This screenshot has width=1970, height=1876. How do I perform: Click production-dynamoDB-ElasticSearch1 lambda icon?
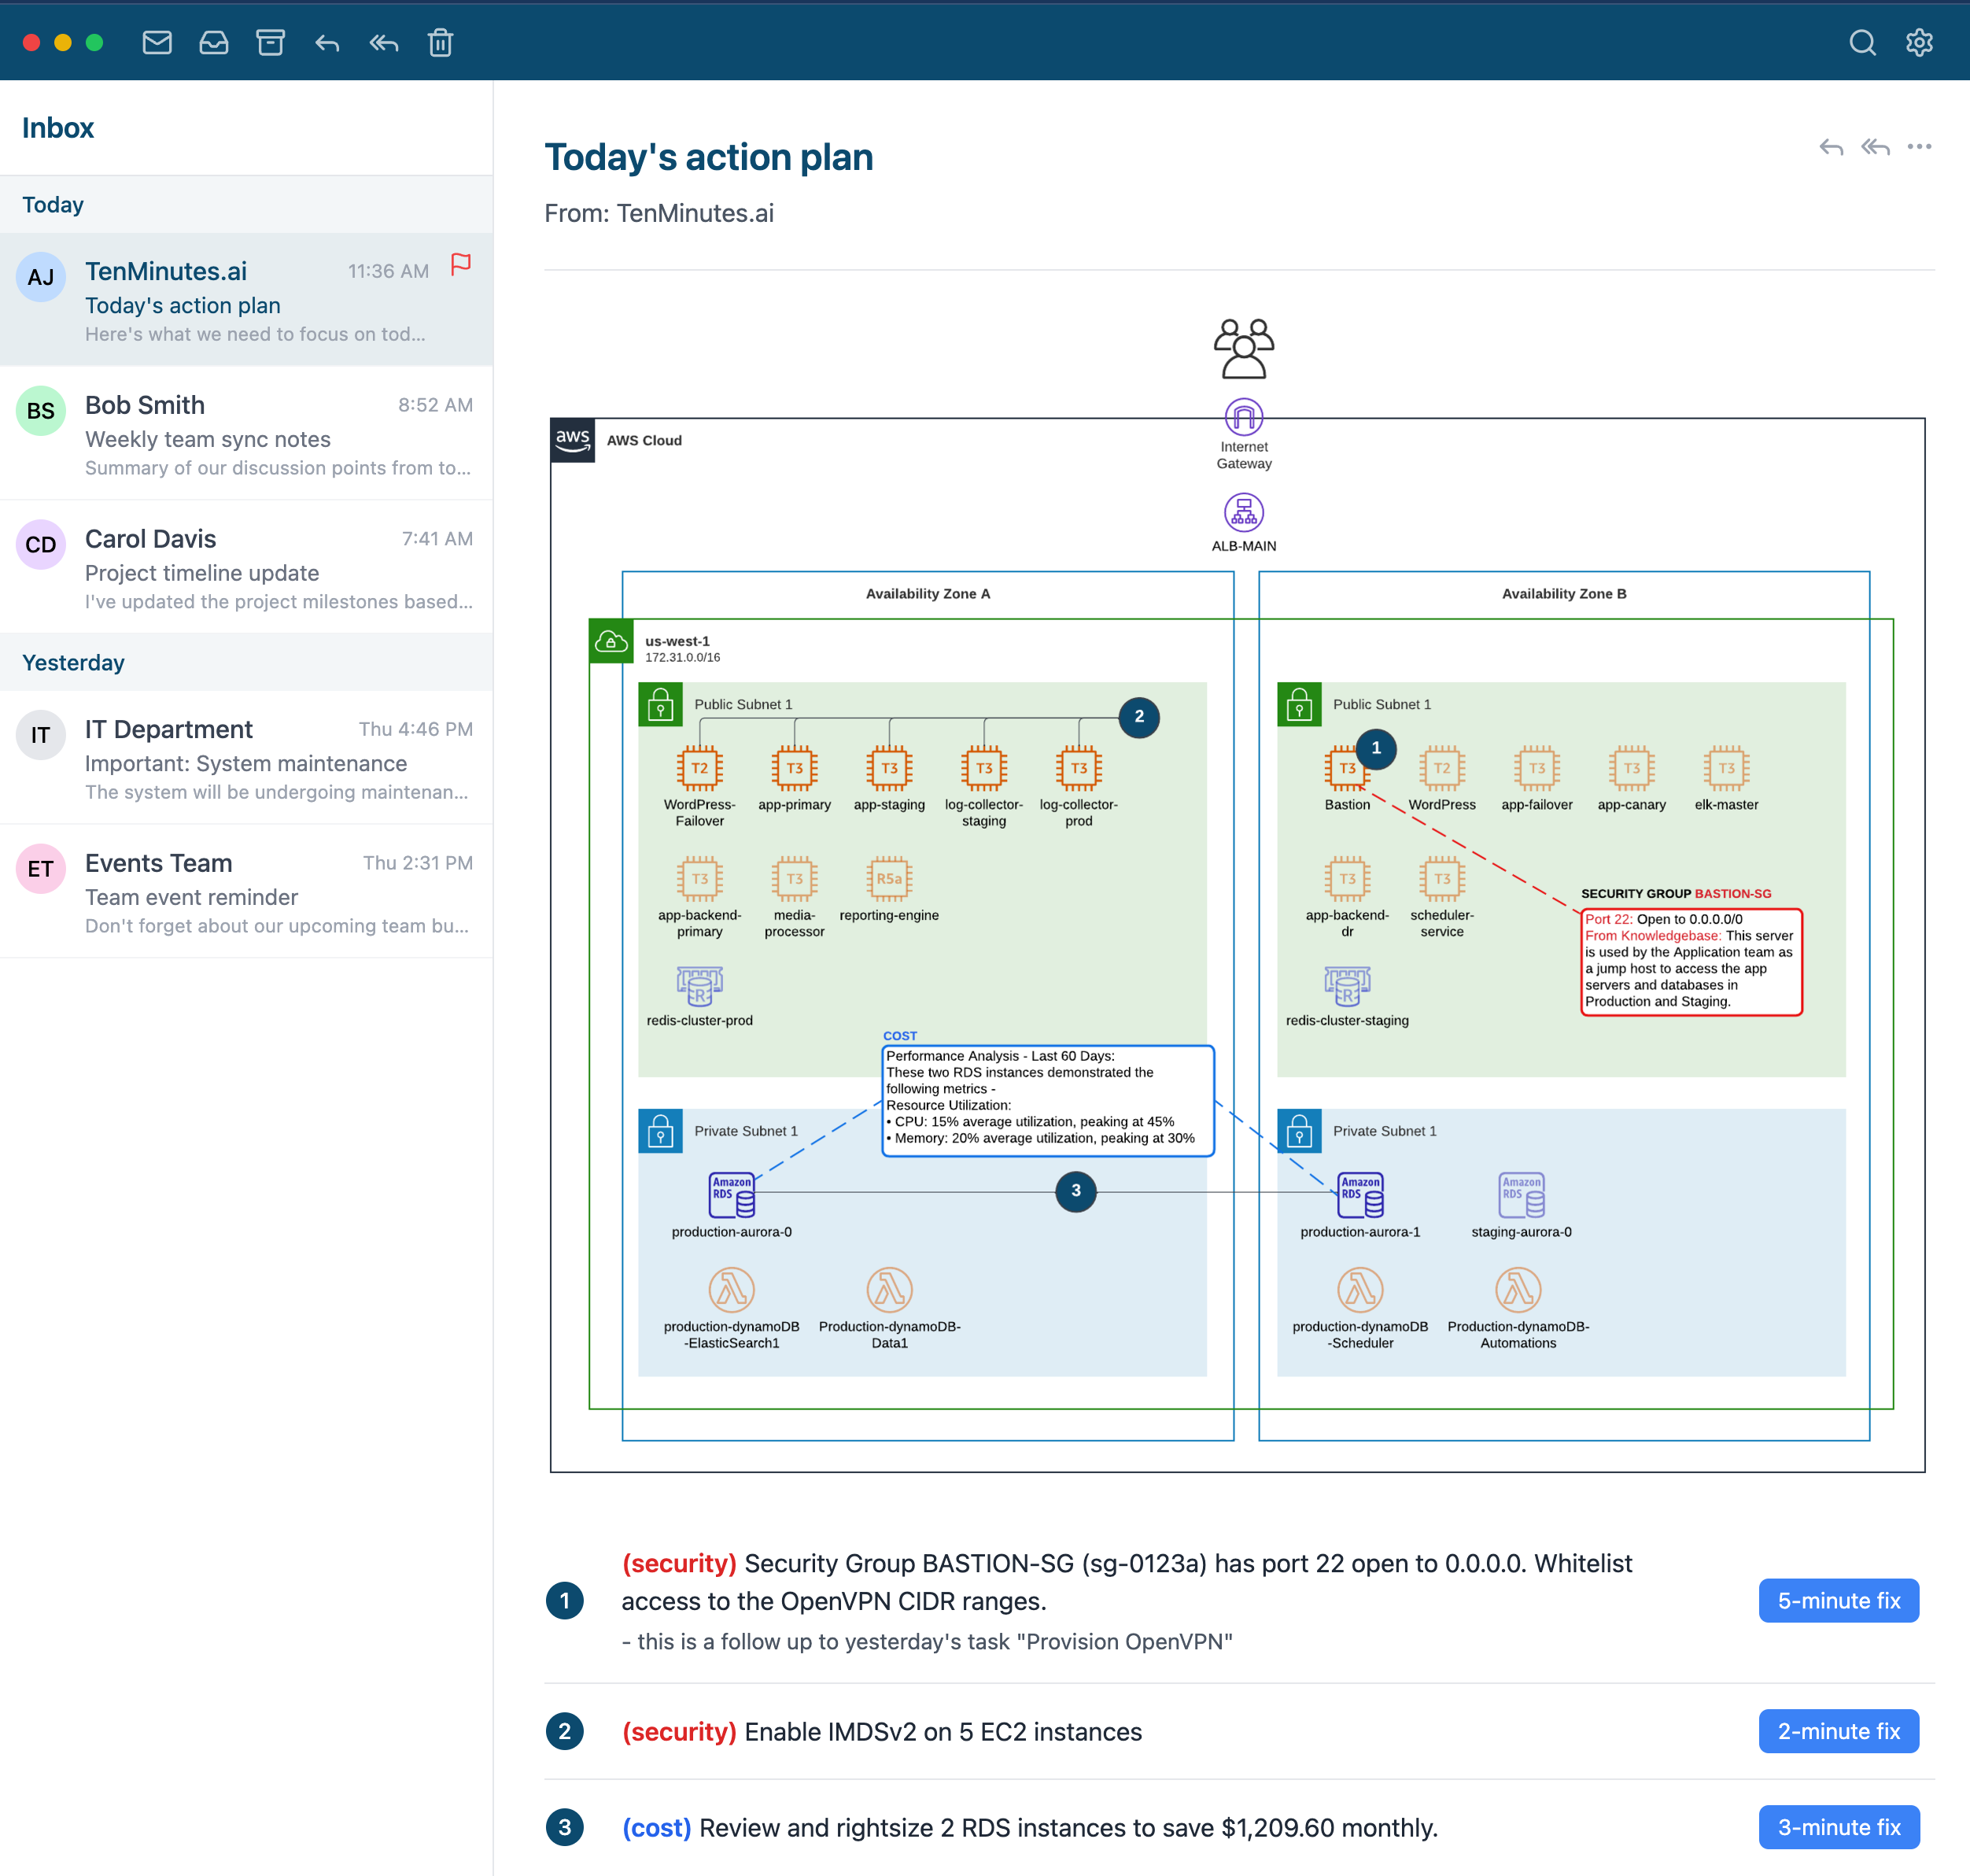(732, 1290)
